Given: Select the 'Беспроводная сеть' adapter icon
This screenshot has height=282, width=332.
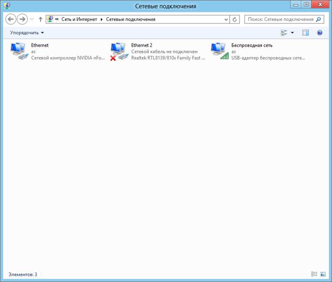Looking at the screenshot, I should 220,51.
